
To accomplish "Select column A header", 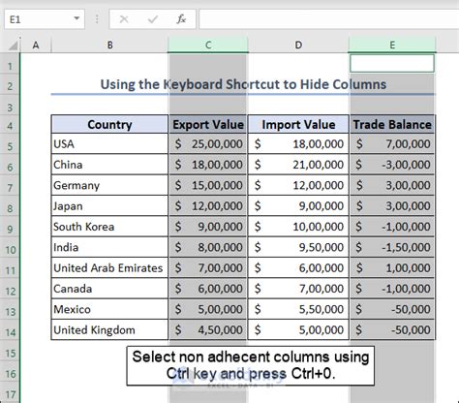I will (36, 45).
